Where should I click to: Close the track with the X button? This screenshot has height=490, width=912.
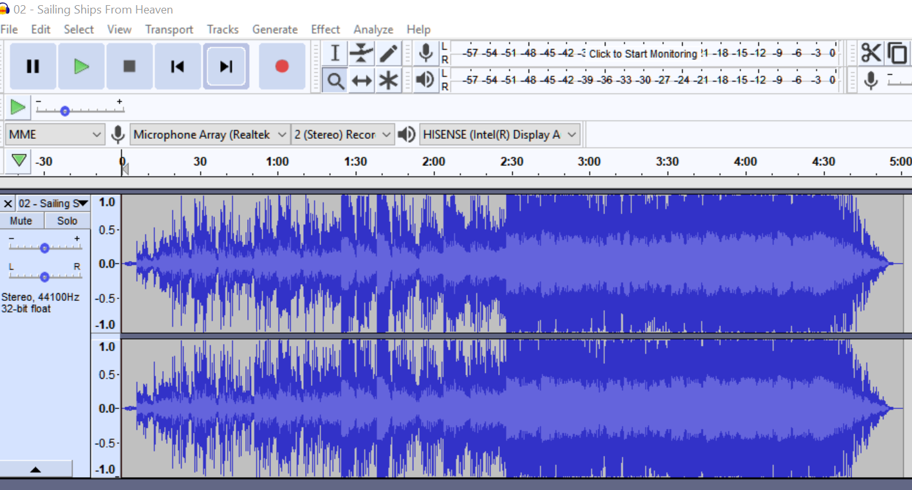pyautogui.click(x=8, y=203)
